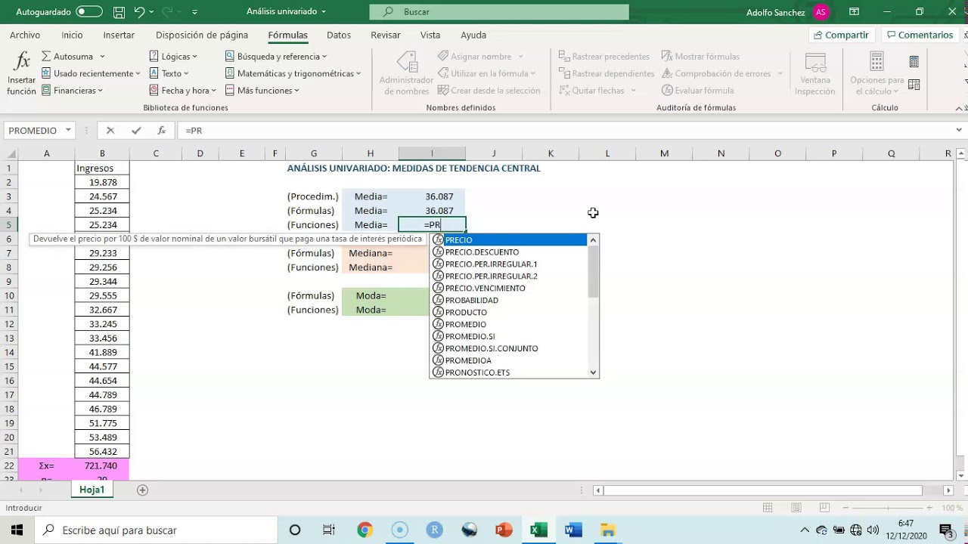Select PROBABILIDAD in autocomplete list

(509, 301)
